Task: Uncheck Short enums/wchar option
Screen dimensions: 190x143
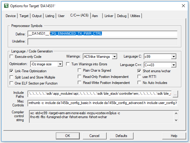Action: click(x=139, y=71)
